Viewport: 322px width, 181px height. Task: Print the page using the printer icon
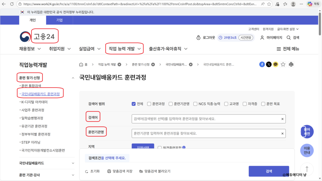tap(291, 64)
